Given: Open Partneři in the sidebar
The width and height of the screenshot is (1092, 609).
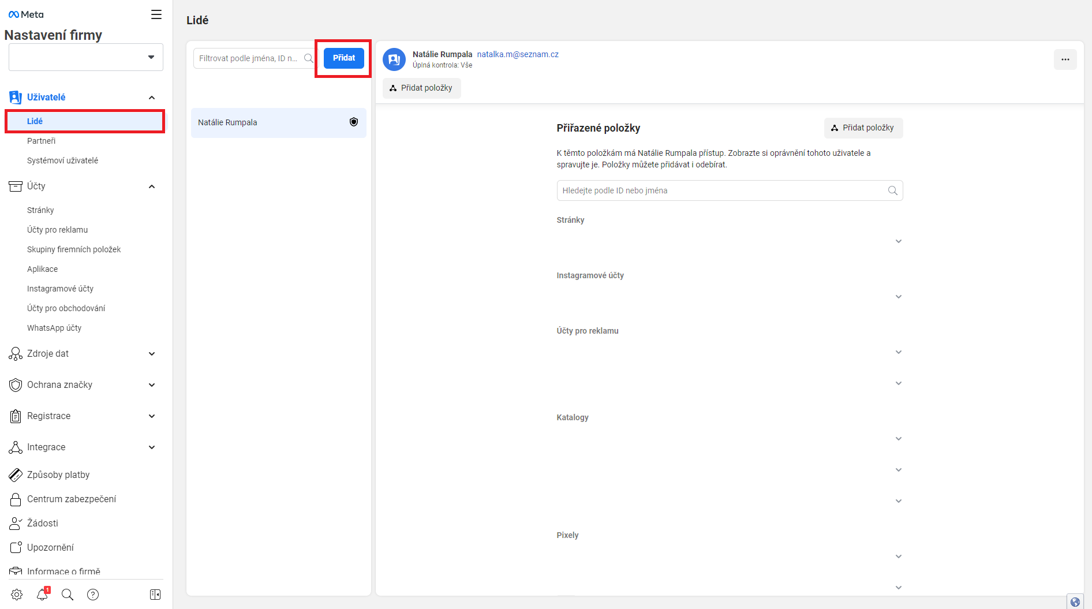Looking at the screenshot, I should pos(41,141).
